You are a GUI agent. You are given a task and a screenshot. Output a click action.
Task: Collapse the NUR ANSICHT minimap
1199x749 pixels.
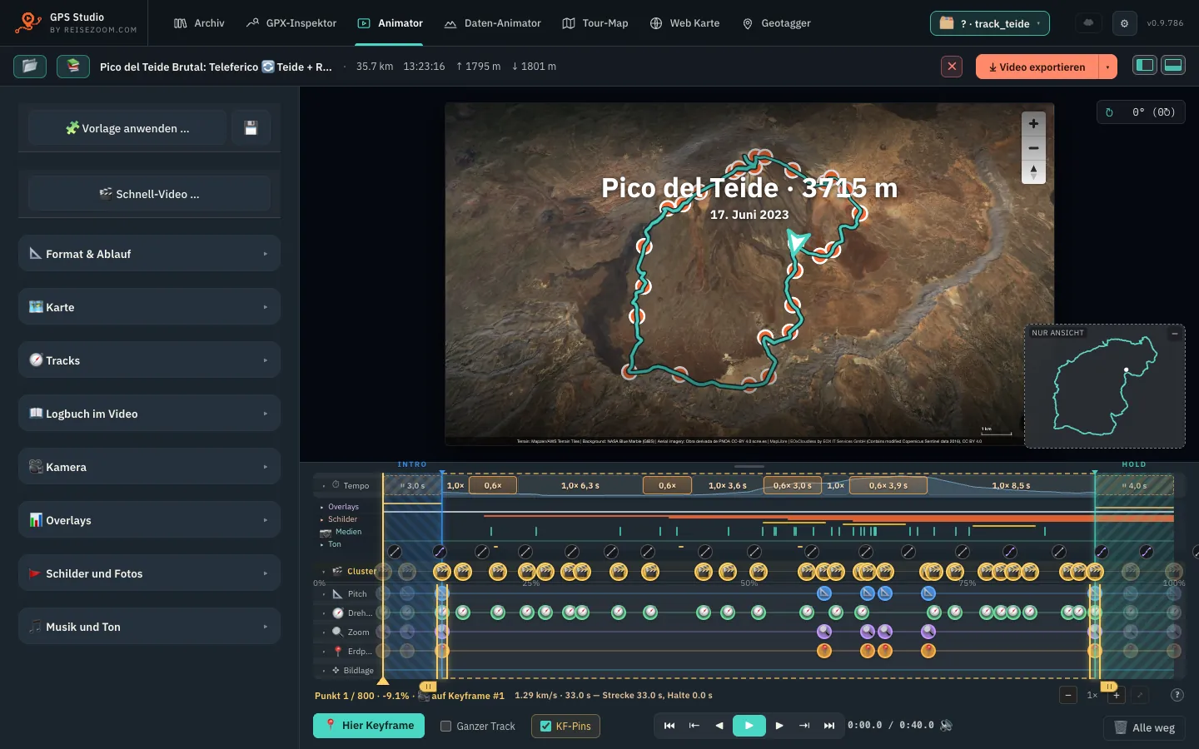1175,333
